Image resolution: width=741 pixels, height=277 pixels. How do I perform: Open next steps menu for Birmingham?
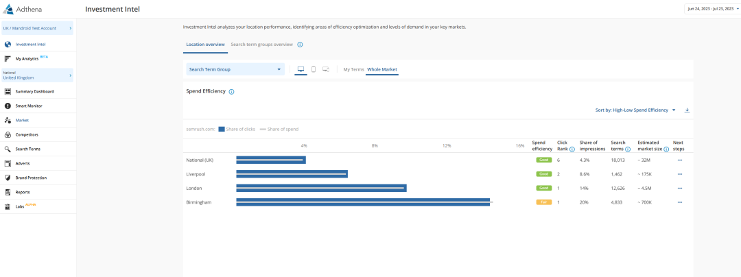[679, 202]
